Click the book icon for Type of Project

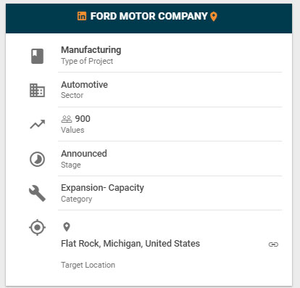coord(37,56)
